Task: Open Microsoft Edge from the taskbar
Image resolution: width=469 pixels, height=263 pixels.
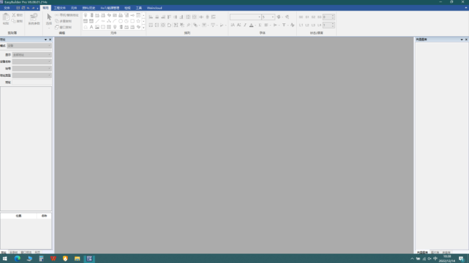Action: click(17, 259)
